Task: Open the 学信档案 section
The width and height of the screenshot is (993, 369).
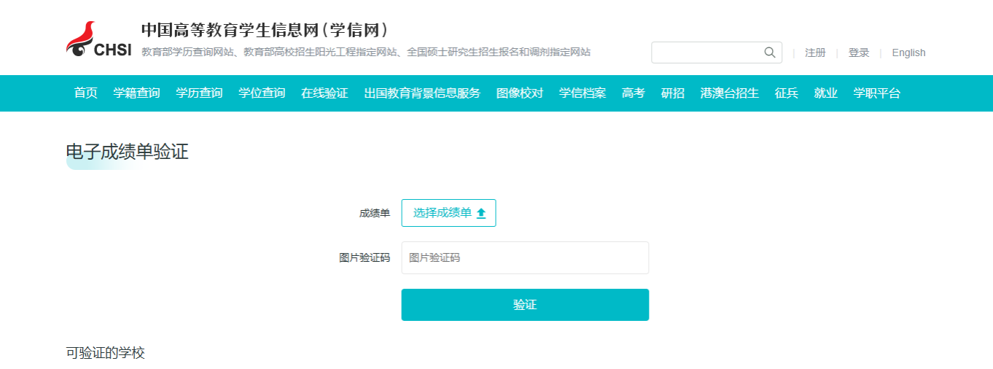Action: [x=583, y=93]
